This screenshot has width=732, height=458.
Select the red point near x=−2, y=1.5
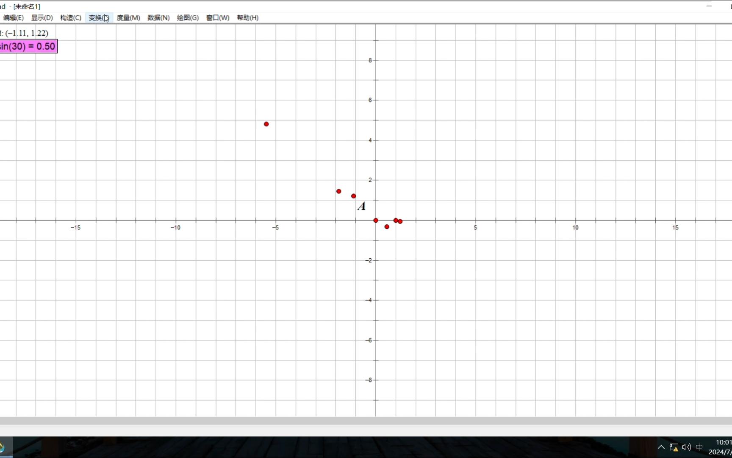[x=339, y=191]
